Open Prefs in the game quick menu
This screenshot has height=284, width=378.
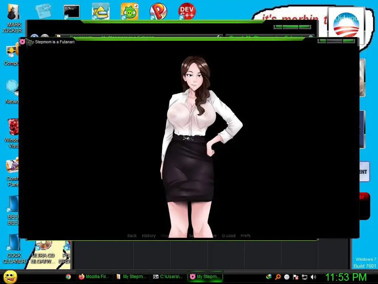coord(245,236)
